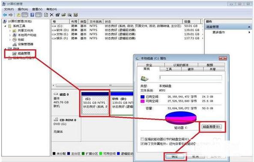Open the 查看(V) menu
This screenshot has width=254, height=162.
click(37, 9)
